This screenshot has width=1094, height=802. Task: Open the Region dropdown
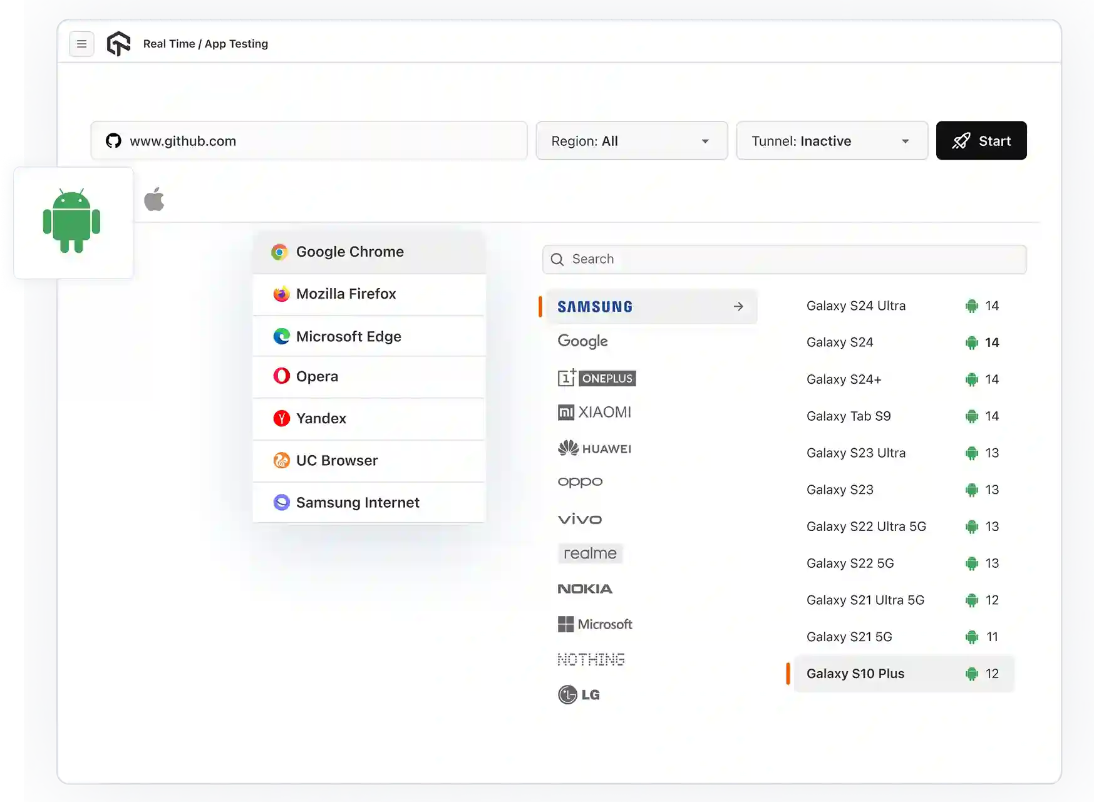point(631,141)
